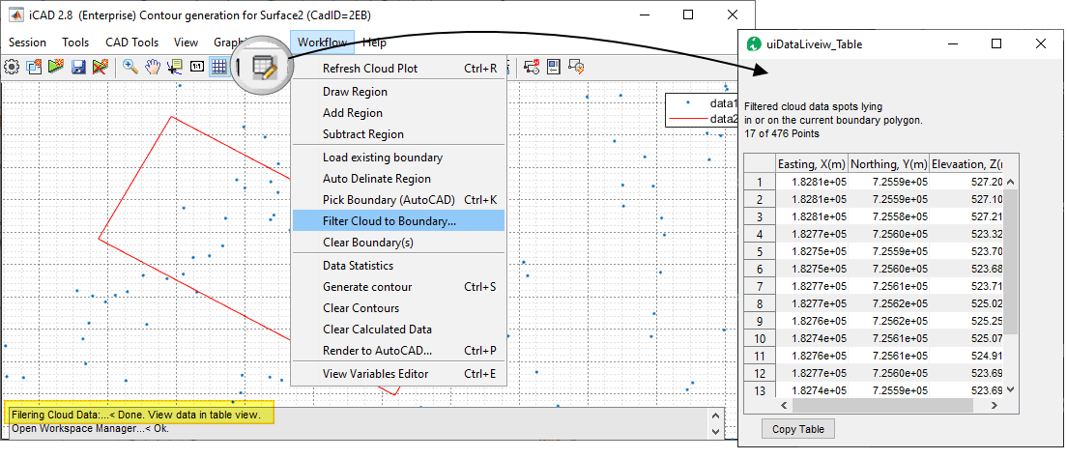The height and width of the screenshot is (459, 1067).
Task: Click the document panel icon in right toolbar group
Action: coord(554,67)
